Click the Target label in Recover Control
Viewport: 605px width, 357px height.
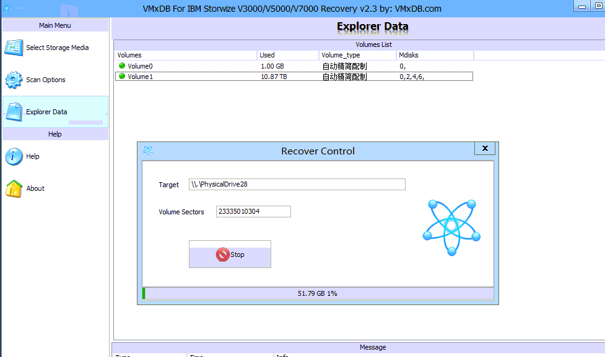click(168, 185)
